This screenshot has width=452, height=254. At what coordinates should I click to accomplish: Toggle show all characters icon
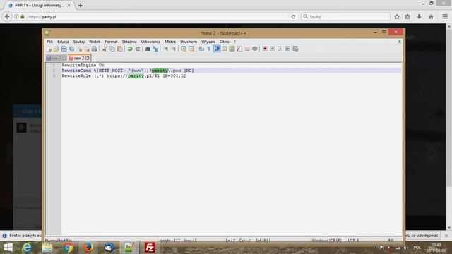coord(209,49)
